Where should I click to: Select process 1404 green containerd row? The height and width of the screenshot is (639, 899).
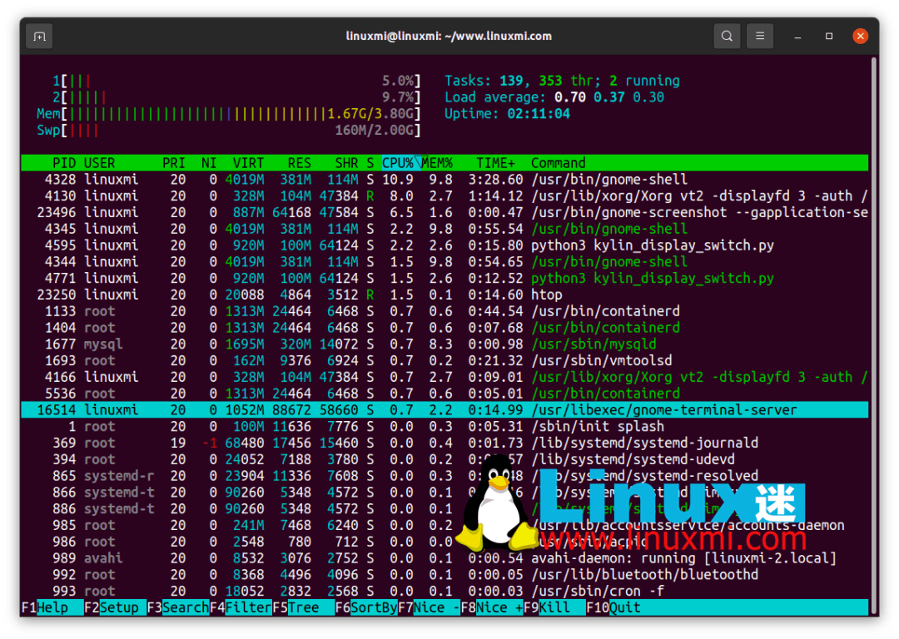(x=445, y=328)
